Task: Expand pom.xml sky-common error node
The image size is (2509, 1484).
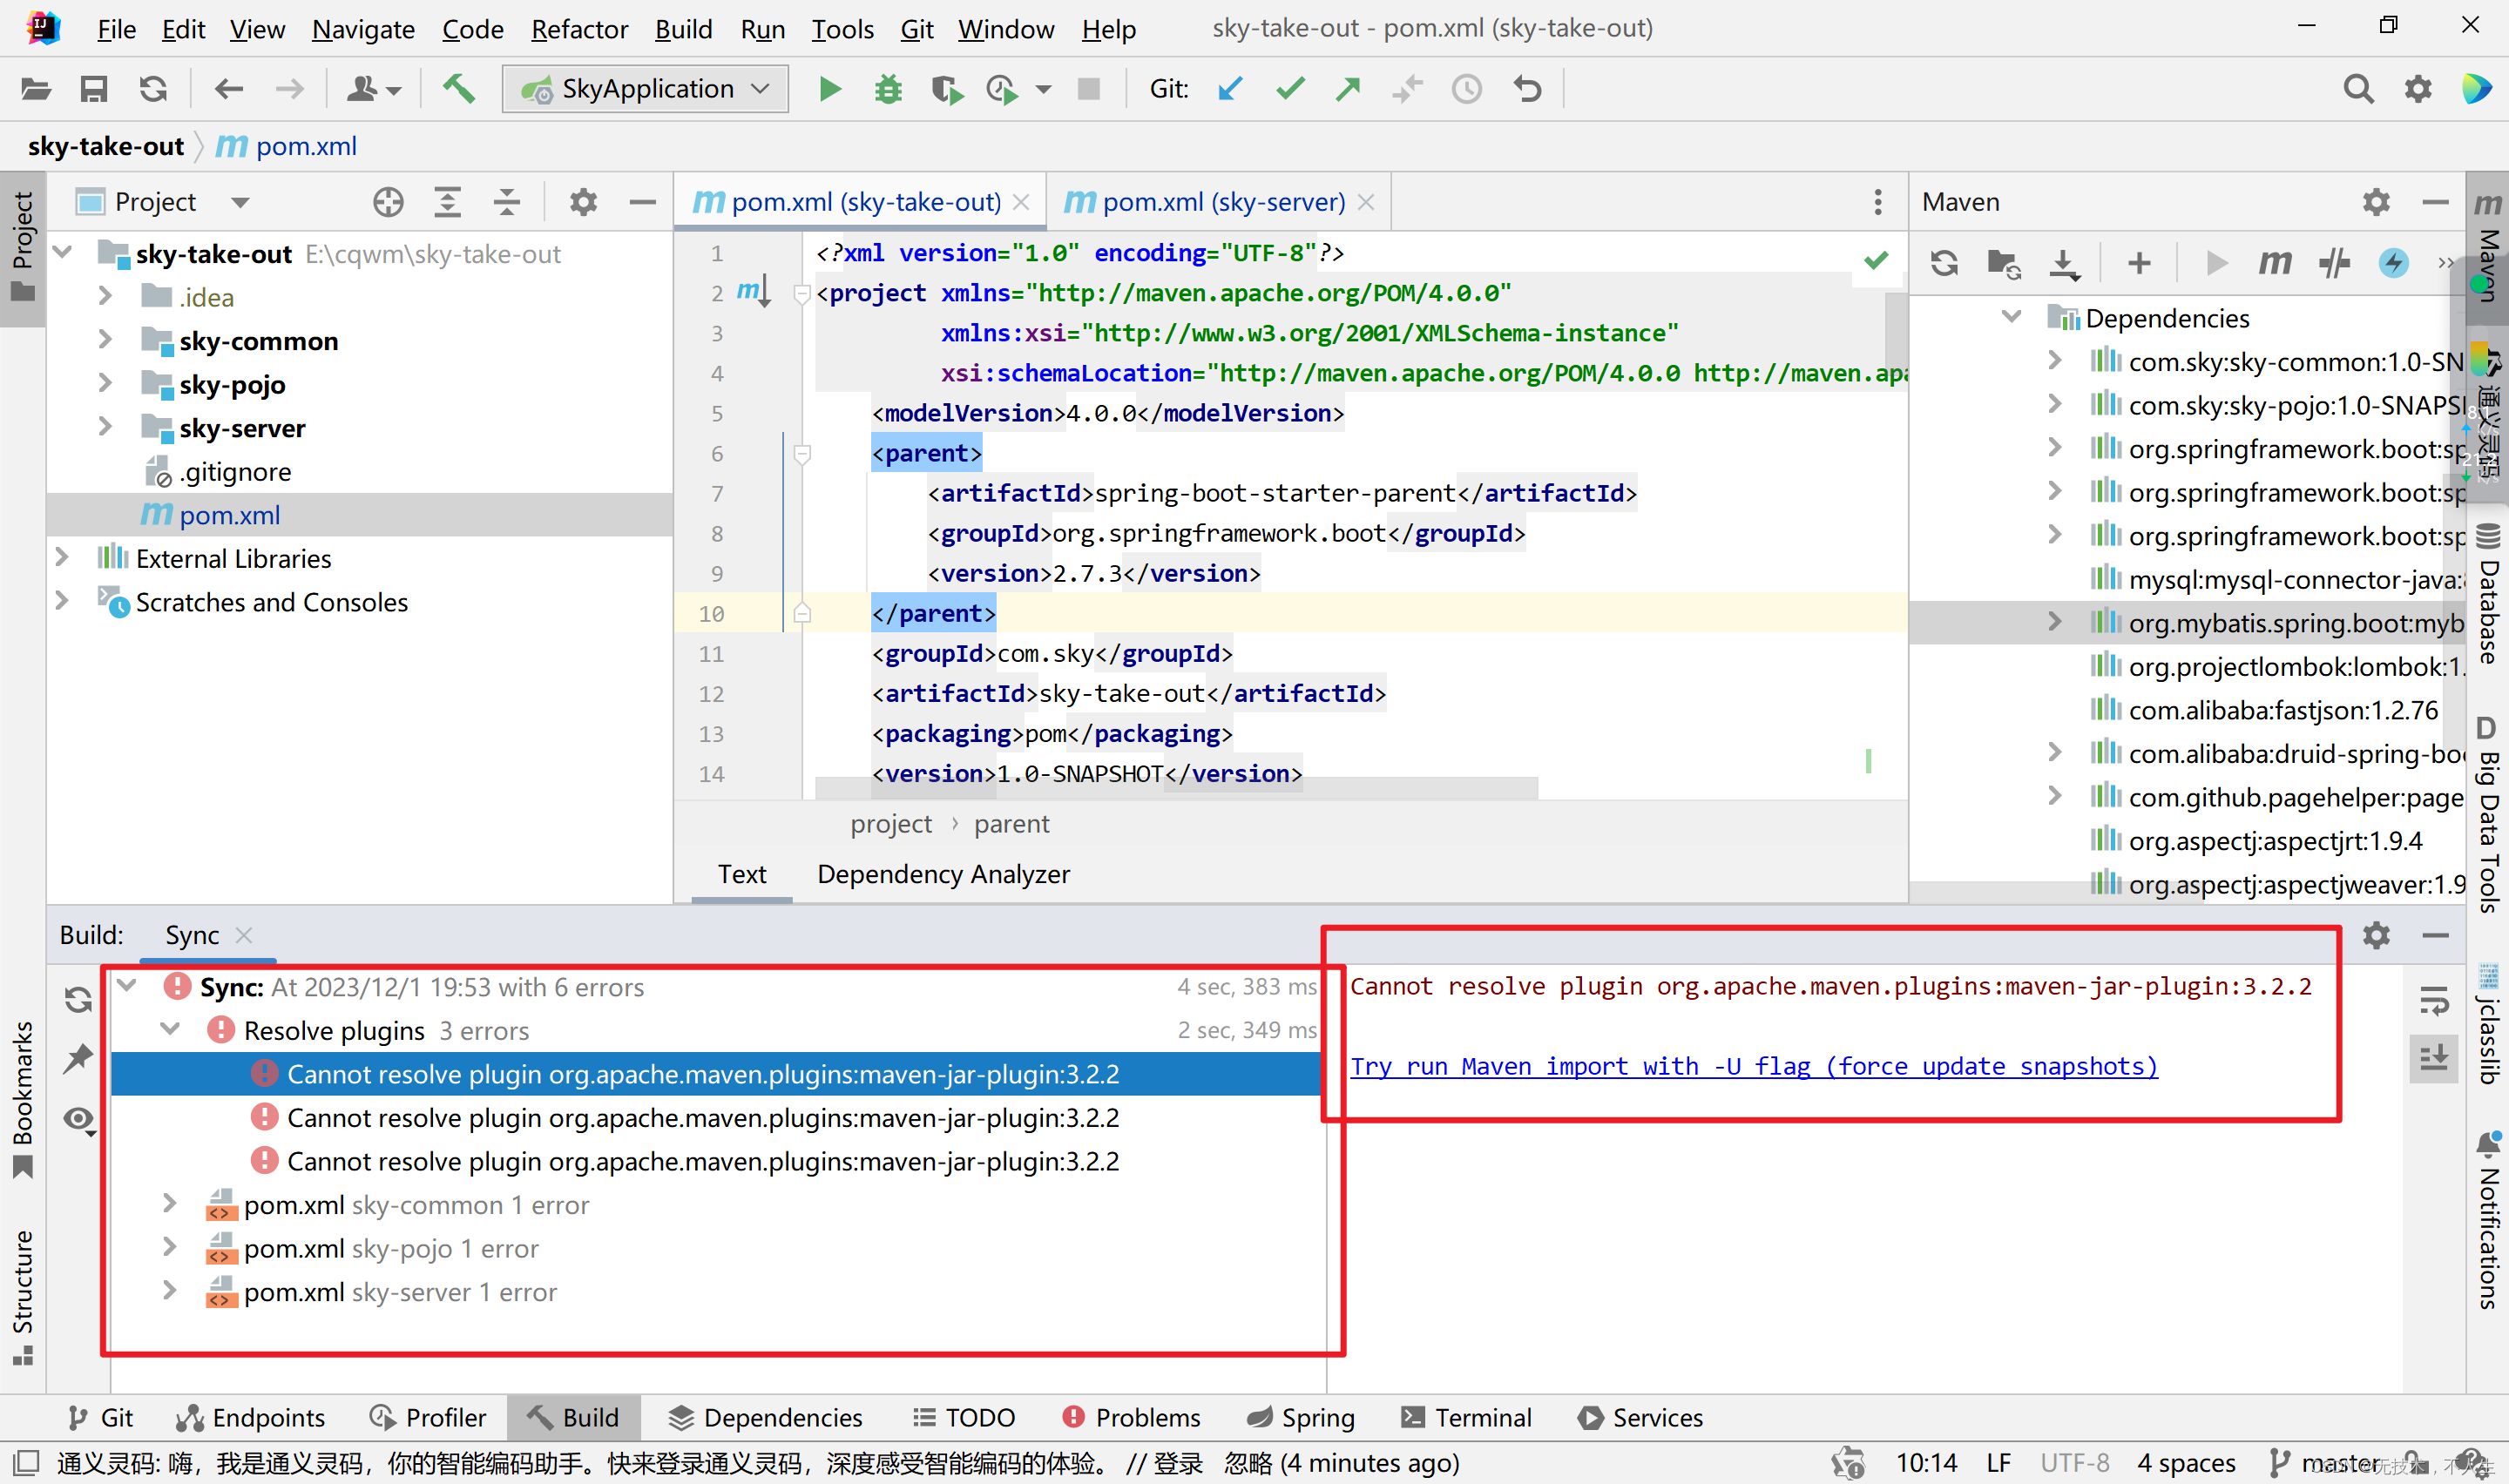Action: 169,1204
